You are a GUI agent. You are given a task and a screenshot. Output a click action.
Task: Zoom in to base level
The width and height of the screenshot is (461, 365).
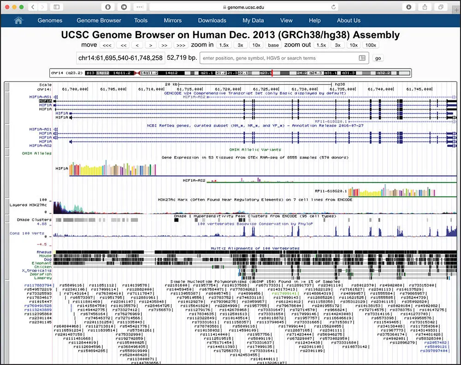pos(273,45)
